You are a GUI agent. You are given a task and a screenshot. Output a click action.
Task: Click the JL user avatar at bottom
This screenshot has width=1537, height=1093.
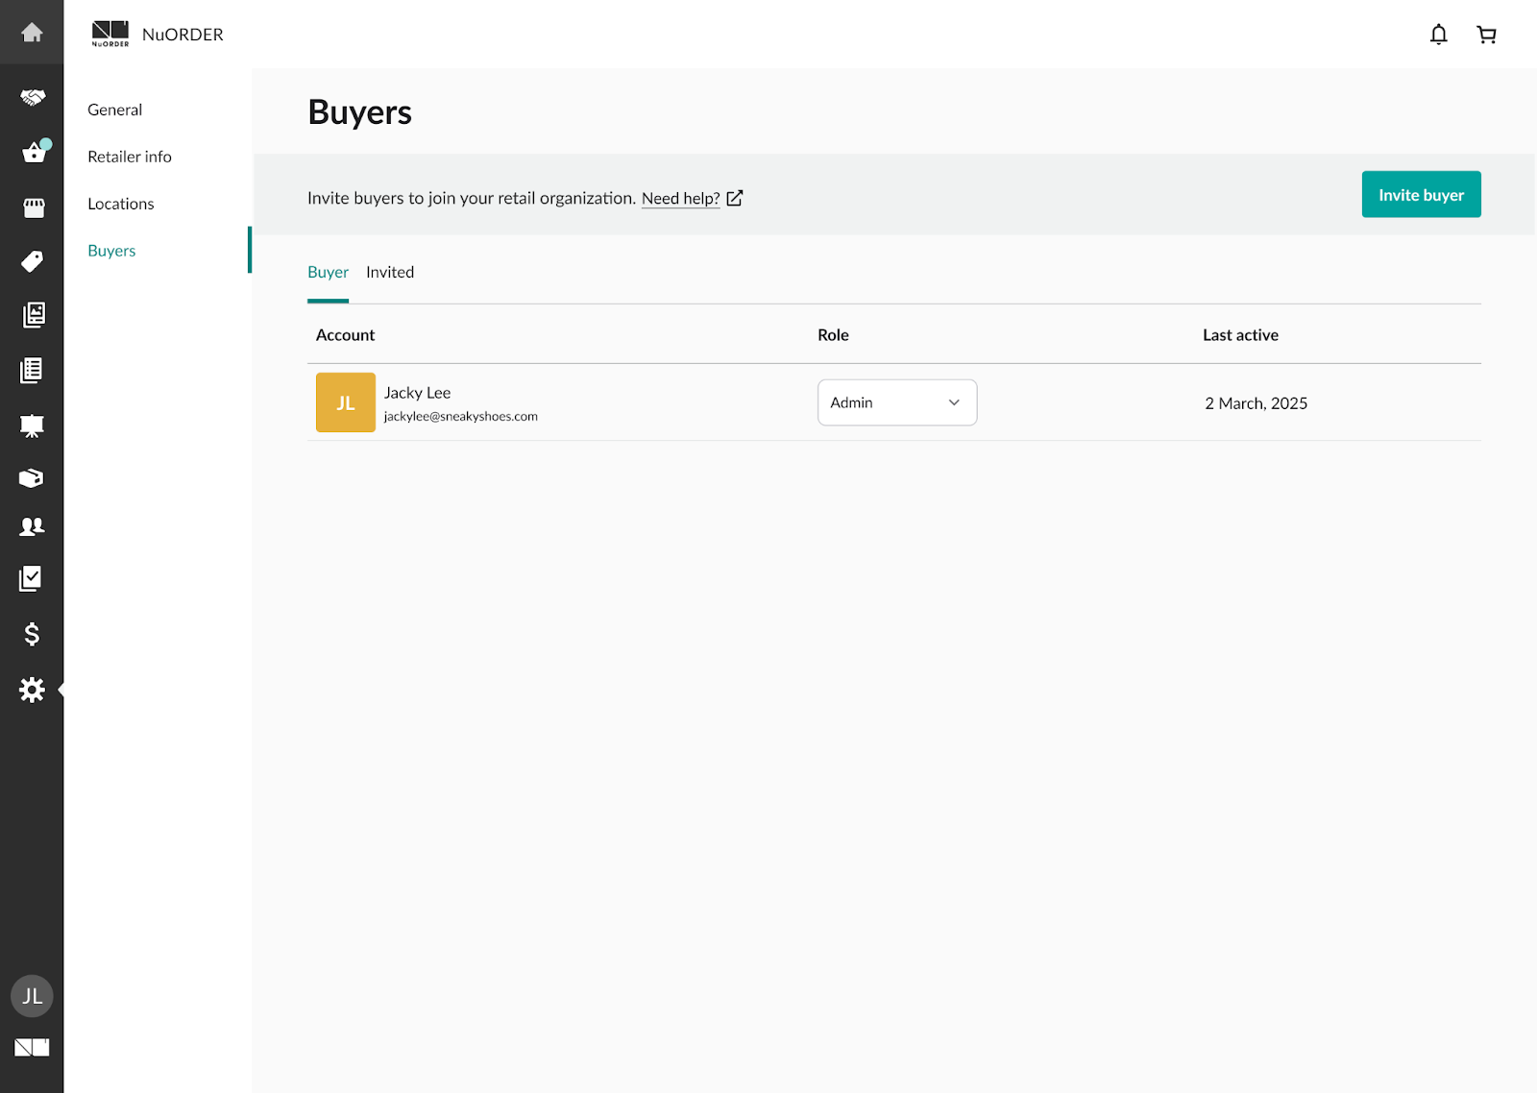pos(32,996)
